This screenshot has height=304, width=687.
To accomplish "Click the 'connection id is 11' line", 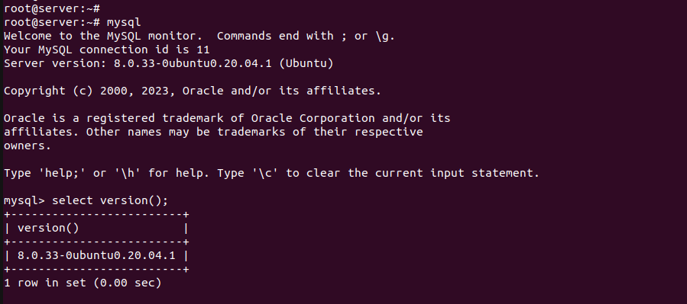I will (x=106, y=50).
